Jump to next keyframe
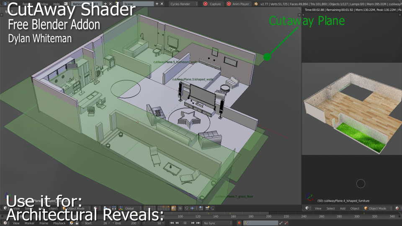The image size is (402, 226). (193, 223)
